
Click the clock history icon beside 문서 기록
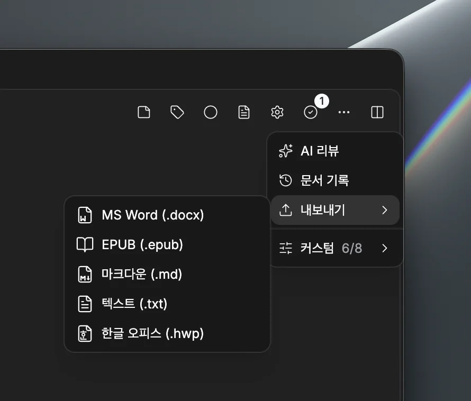(285, 180)
